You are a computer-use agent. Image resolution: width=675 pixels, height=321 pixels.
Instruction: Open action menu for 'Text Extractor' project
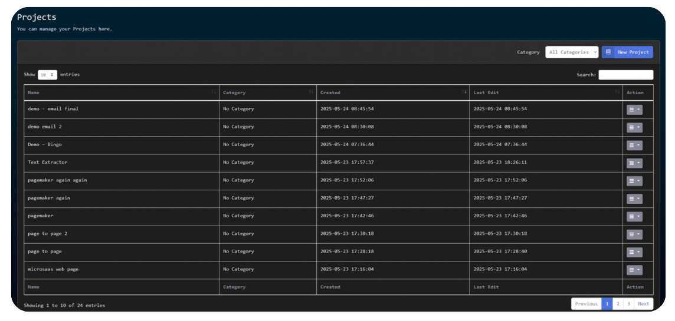coord(634,163)
